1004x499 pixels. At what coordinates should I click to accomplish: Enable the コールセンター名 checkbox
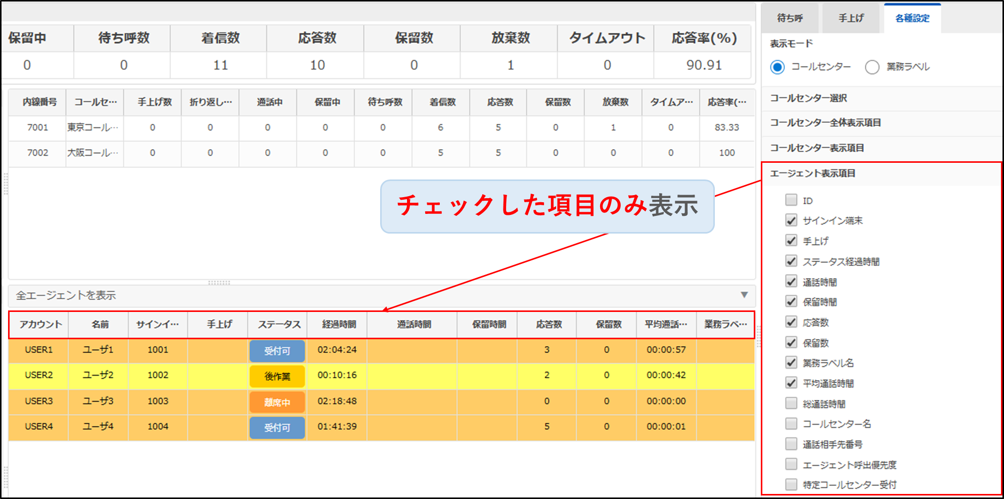[791, 423]
